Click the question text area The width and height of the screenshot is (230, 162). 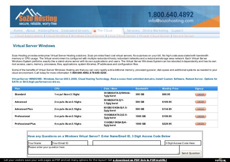coord(103,150)
